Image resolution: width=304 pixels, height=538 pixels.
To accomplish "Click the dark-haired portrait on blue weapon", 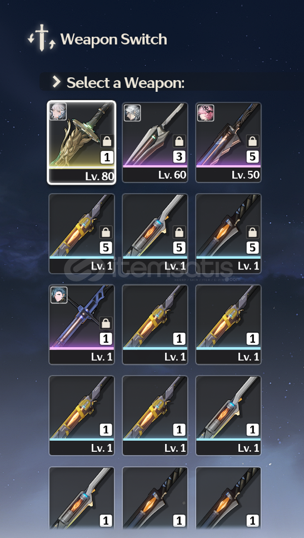I will tap(59, 295).
